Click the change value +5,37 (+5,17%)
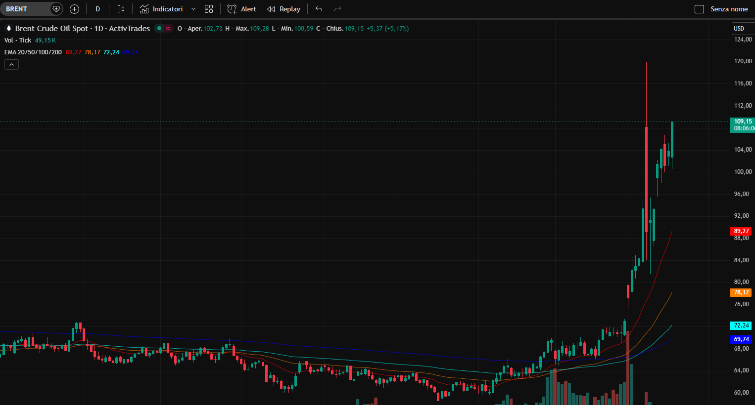The image size is (755, 405). coord(388,29)
